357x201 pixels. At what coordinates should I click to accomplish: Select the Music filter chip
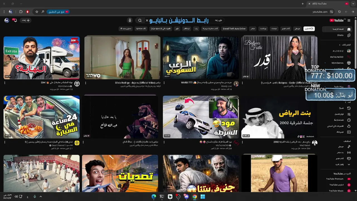point(298,28)
